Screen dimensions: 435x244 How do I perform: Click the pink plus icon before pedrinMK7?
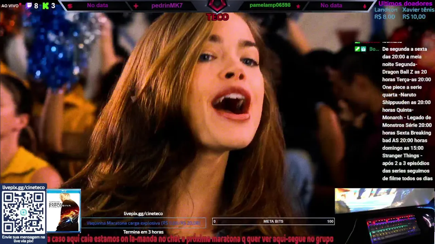click(x=136, y=6)
